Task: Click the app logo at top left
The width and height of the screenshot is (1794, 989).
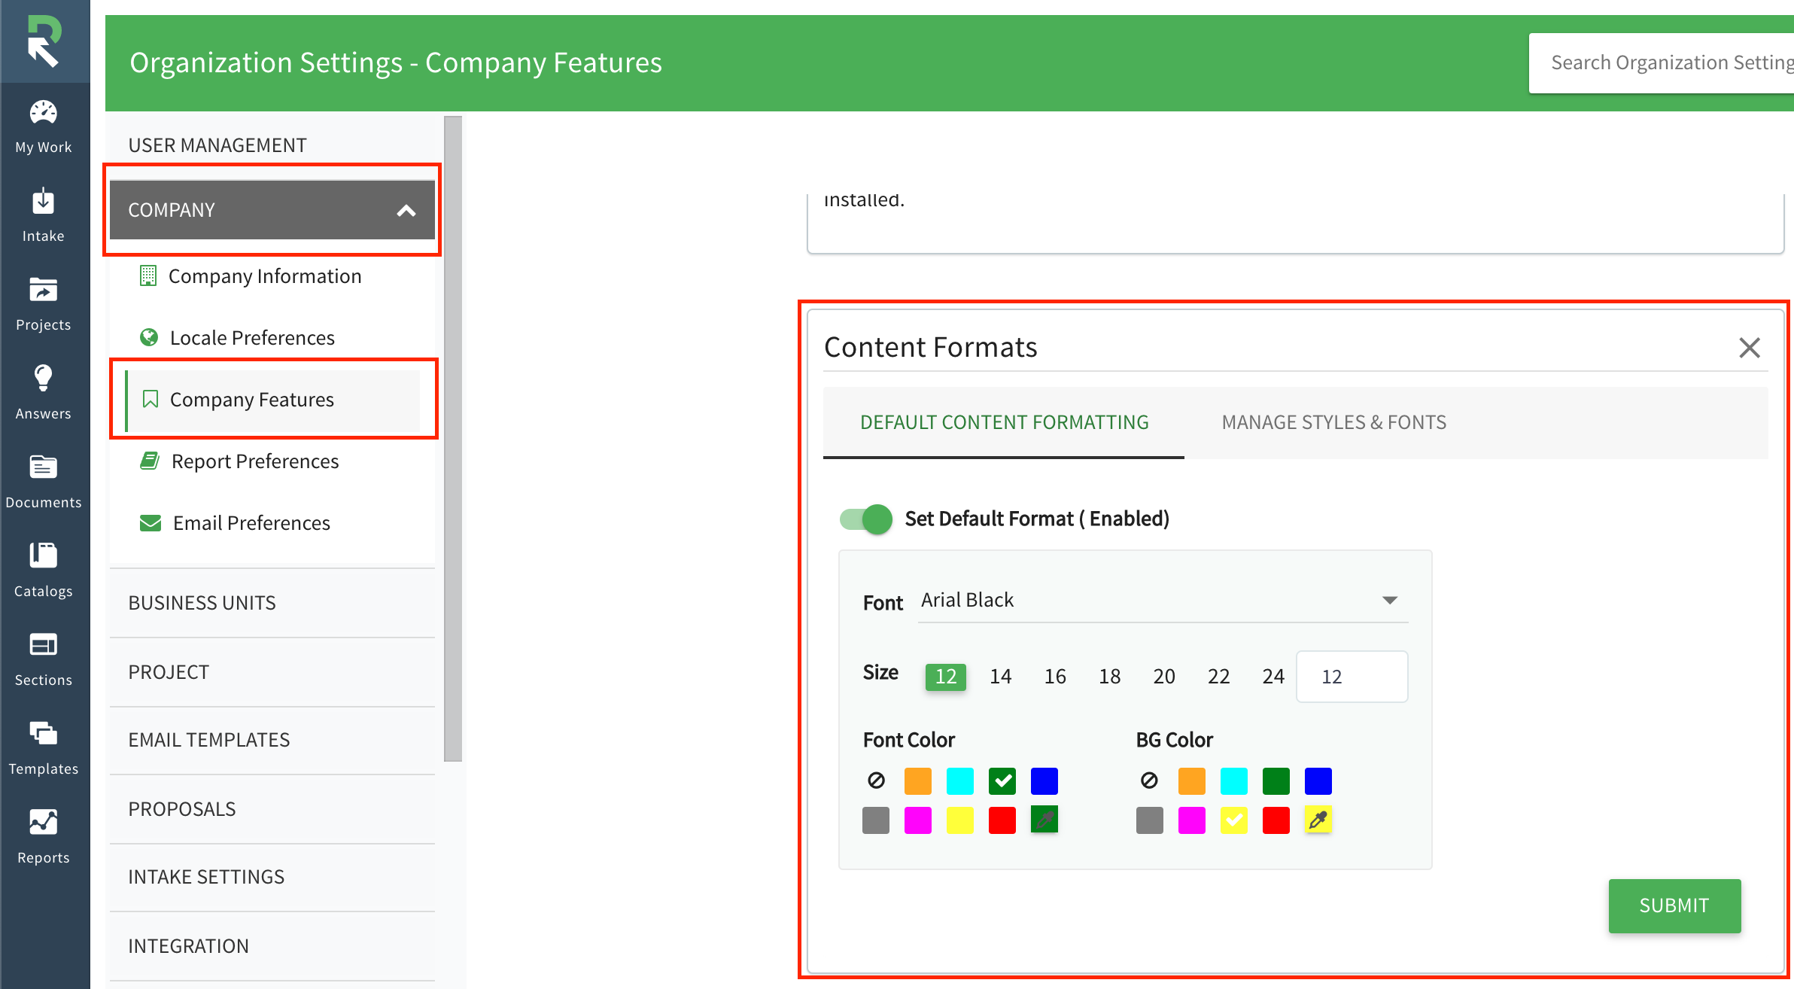Action: 44,41
